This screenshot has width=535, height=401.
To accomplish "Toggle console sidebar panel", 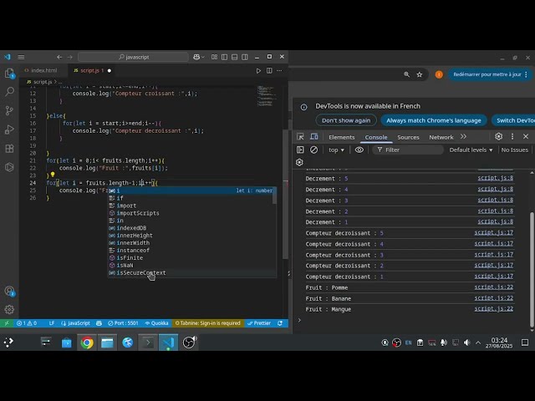I will [x=300, y=150].
